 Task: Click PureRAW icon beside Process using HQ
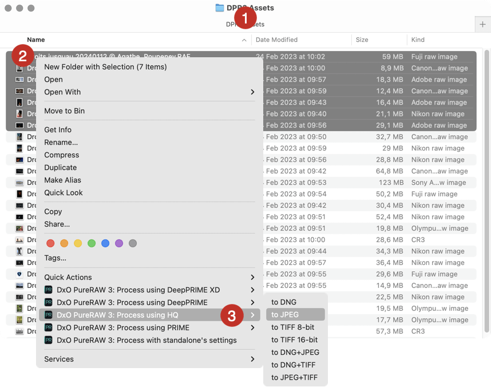click(x=49, y=315)
